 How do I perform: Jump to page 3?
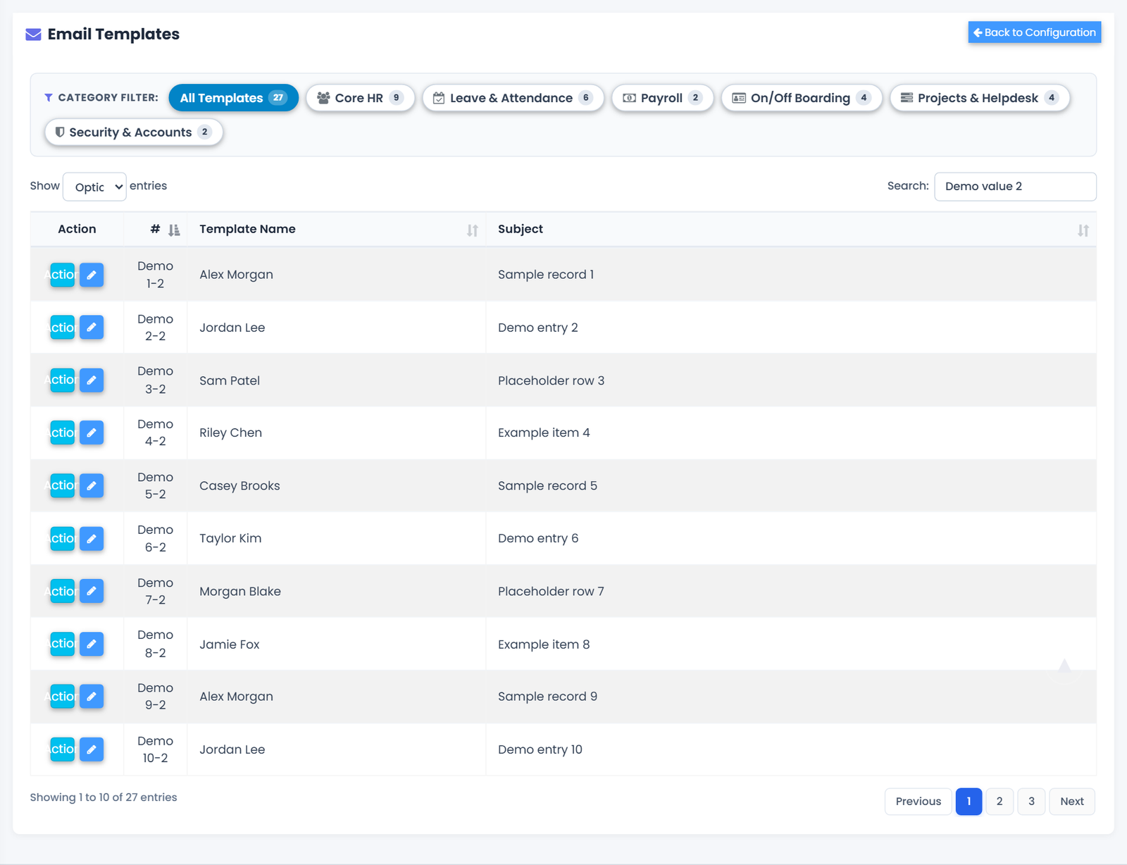(x=1031, y=802)
